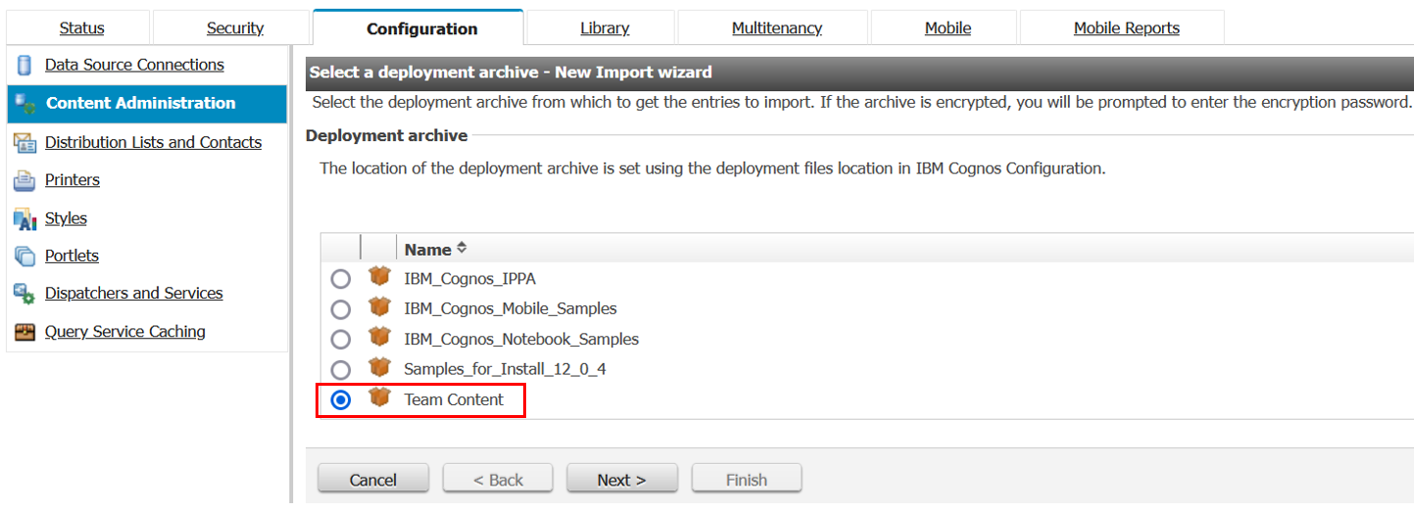Click the Portlets icon in sidebar

point(24,256)
